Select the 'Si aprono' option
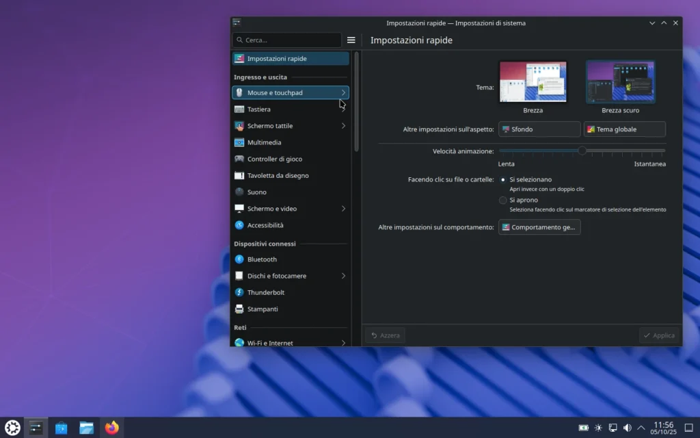The height and width of the screenshot is (438, 700). click(x=502, y=200)
